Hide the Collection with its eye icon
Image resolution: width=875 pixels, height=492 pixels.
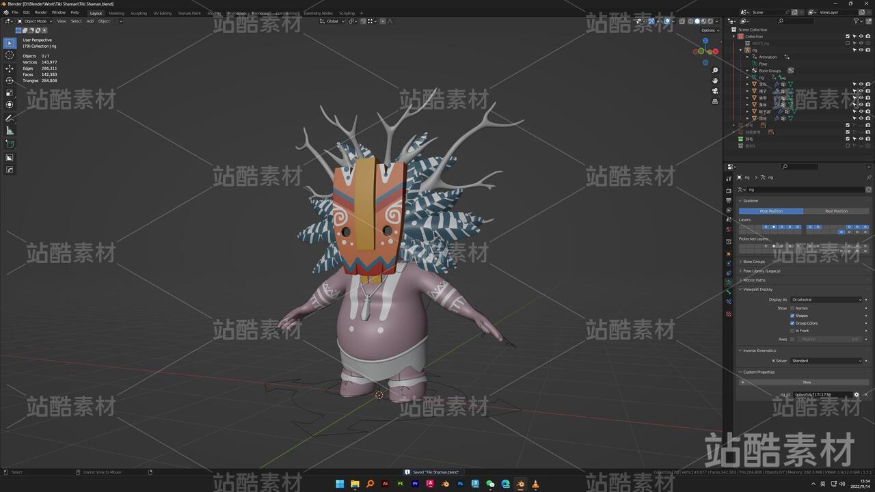pyautogui.click(x=861, y=36)
